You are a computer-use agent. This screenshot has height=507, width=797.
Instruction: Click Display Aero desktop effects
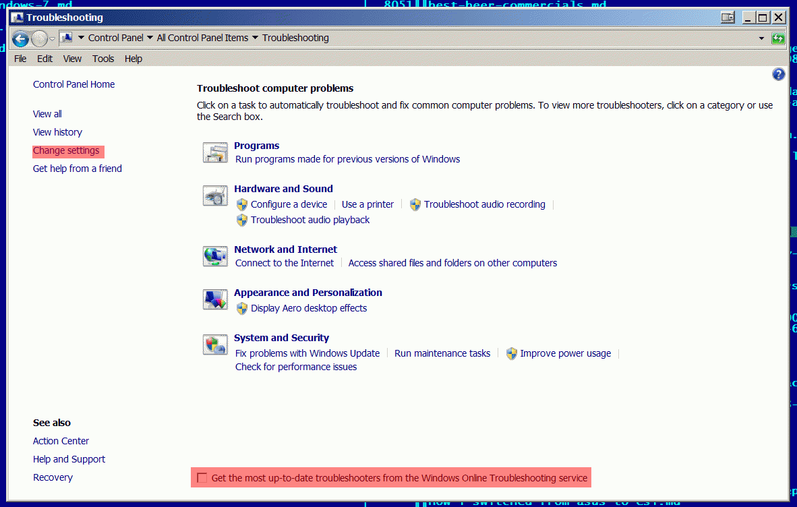(x=309, y=308)
